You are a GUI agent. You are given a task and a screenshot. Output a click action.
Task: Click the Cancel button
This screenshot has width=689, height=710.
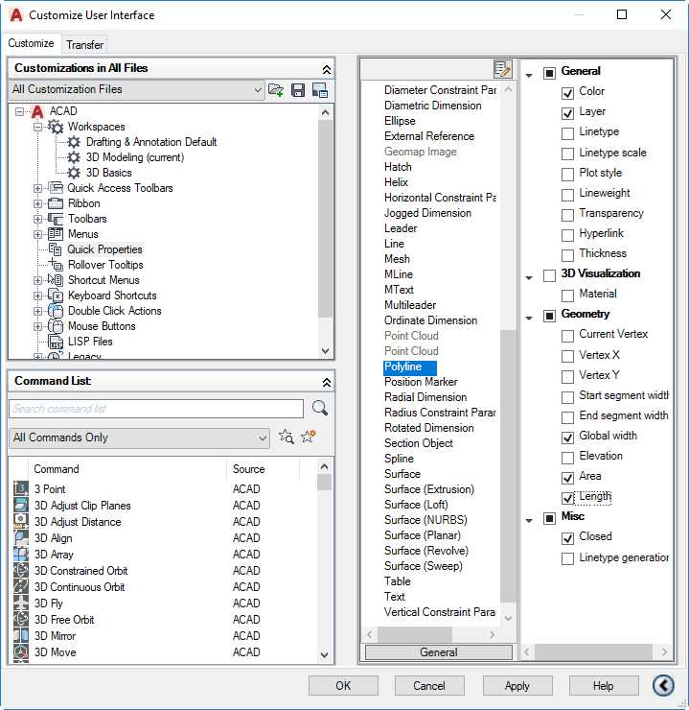tap(429, 686)
